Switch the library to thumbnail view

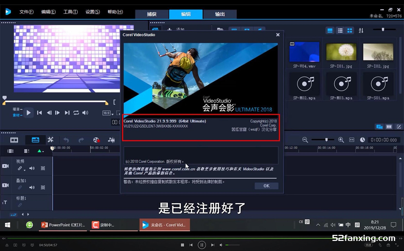point(350,30)
